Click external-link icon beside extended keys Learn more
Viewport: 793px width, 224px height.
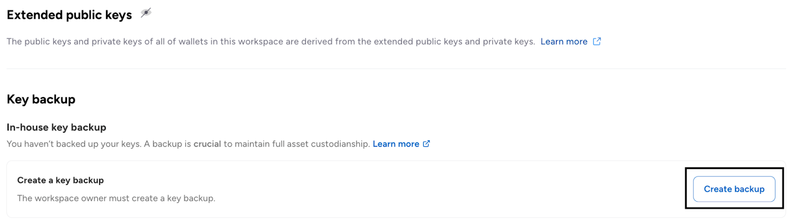(597, 41)
